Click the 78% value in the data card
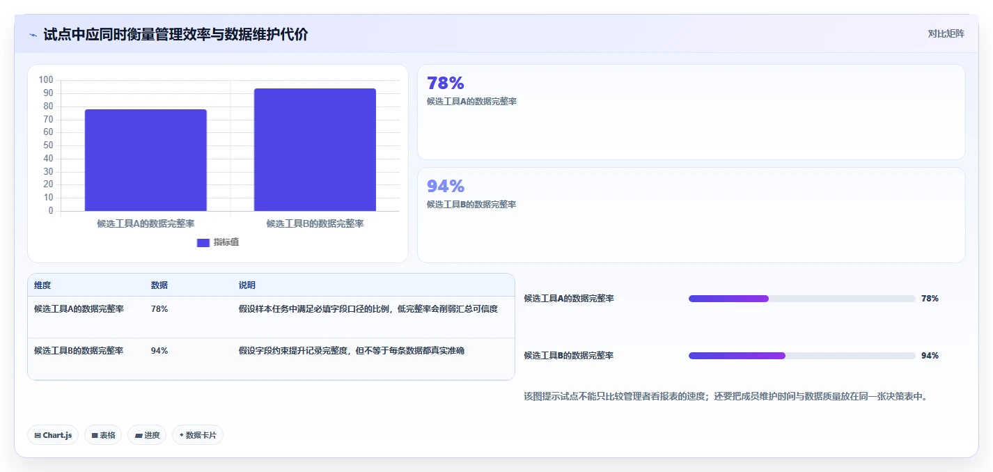The image size is (993, 472). point(445,84)
